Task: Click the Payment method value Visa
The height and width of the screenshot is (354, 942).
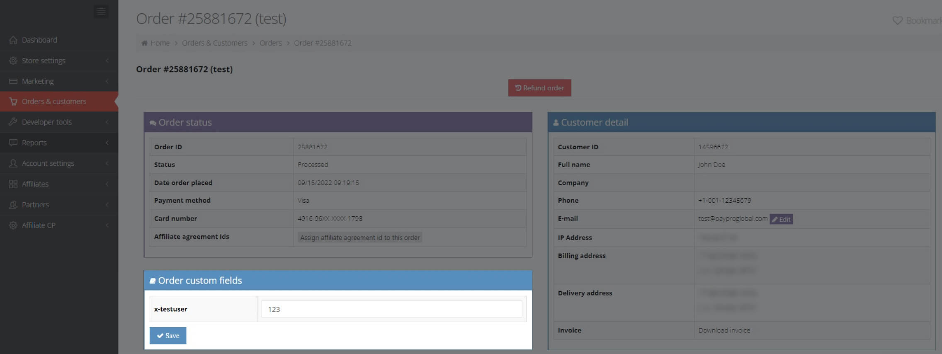Action: click(303, 200)
